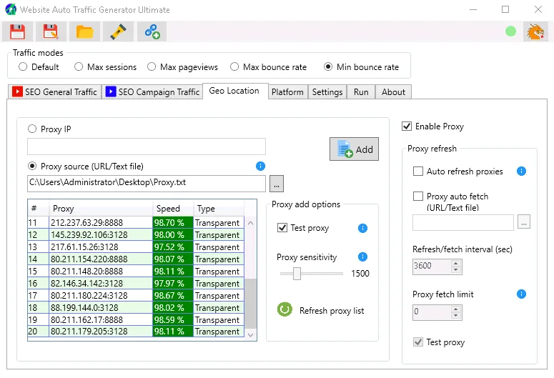Click the Proxy sensitivity slider handle
This screenshot has height=378, width=554.
pyautogui.click(x=297, y=274)
